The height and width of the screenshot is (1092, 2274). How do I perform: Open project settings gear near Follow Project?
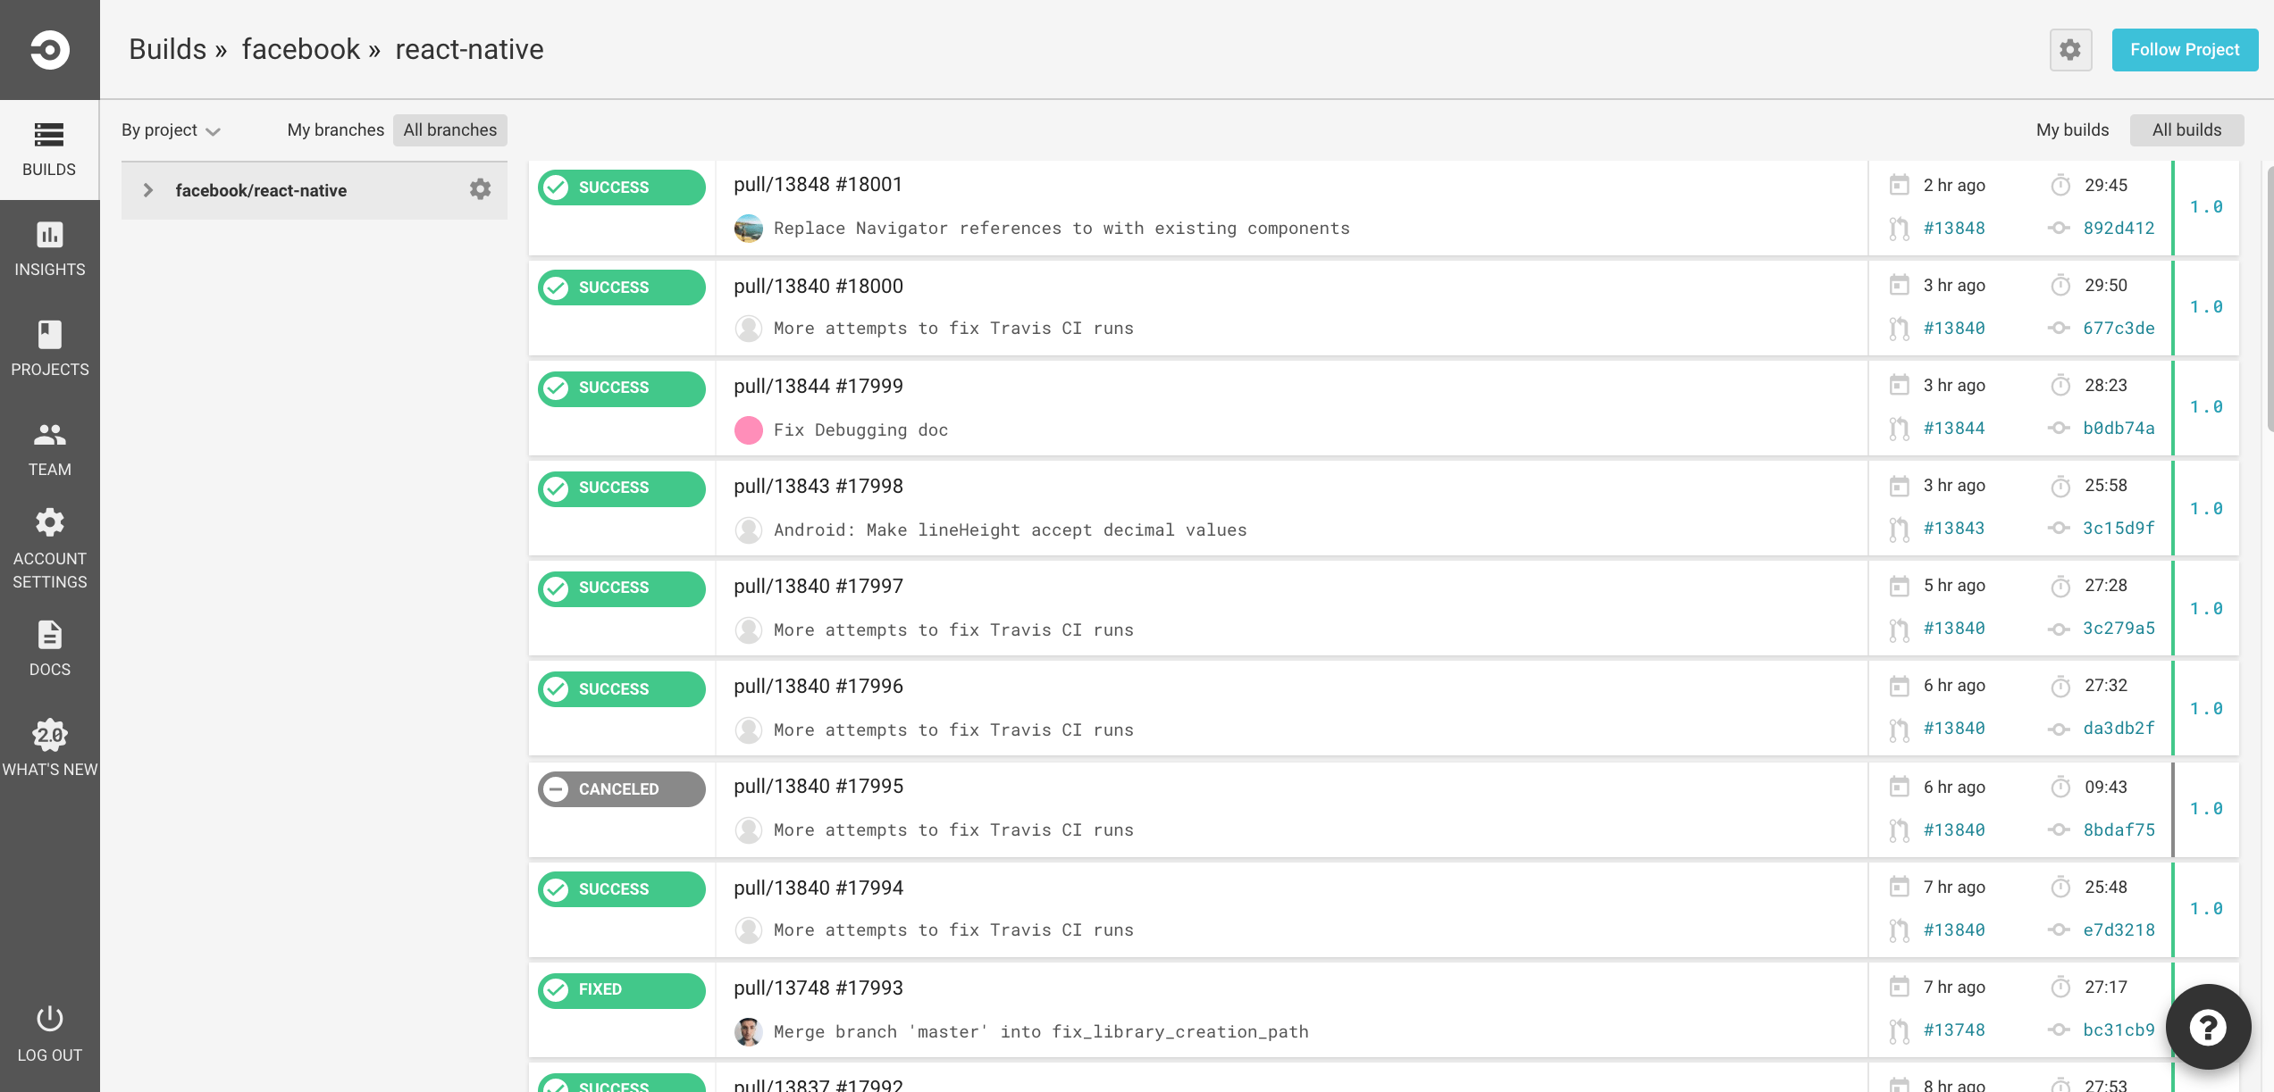(x=2070, y=50)
